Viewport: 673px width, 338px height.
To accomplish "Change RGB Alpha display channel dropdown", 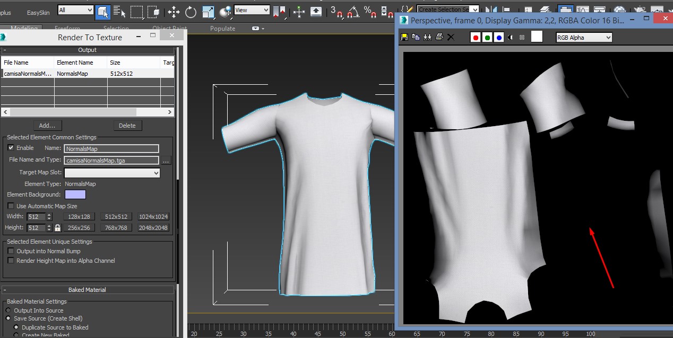I will (x=583, y=37).
